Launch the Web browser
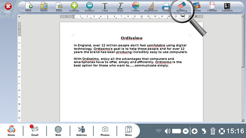 [x=58, y=131]
